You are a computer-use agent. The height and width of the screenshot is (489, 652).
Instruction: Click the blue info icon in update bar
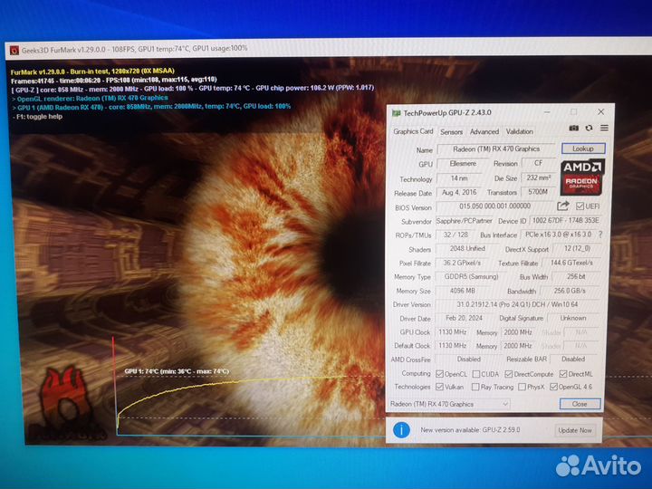(x=401, y=430)
